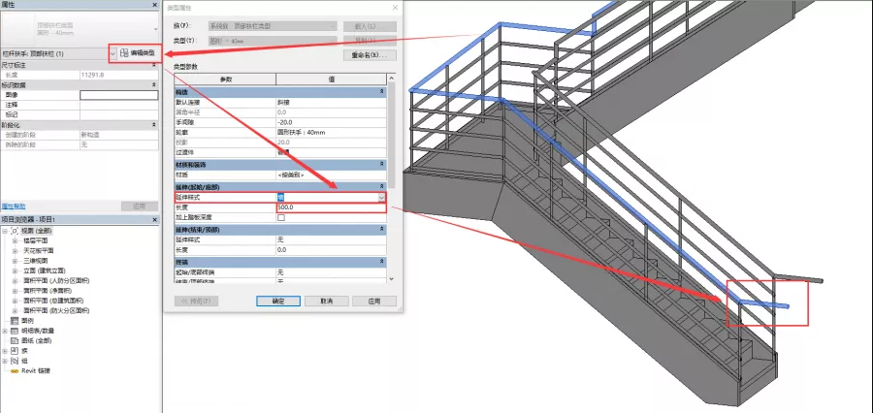Collapse the 材质和装饰 section

pyautogui.click(x=382, y=165)
